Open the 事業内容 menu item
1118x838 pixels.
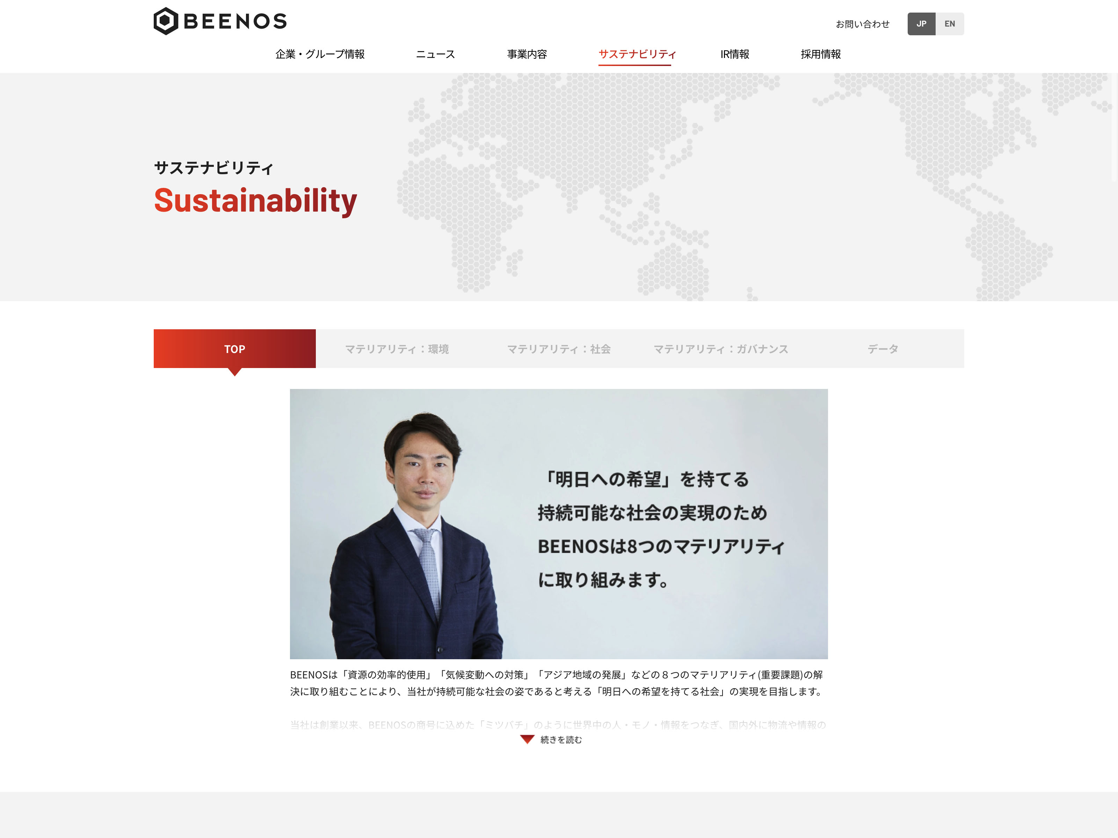[x=527, y=54]
